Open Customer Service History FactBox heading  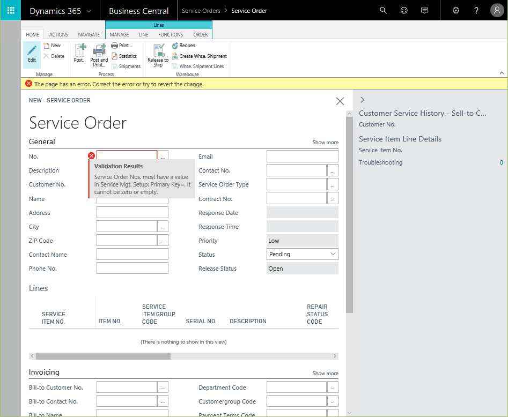click(x=423, y=113)
